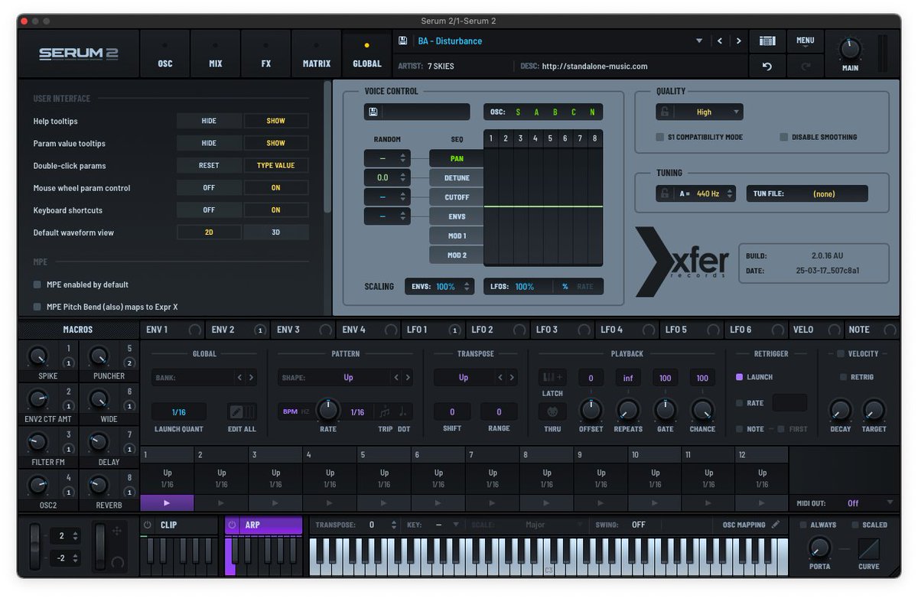Select DETUNE in Voice Control list
Screen dimensions: 918x598
point(457,178)
